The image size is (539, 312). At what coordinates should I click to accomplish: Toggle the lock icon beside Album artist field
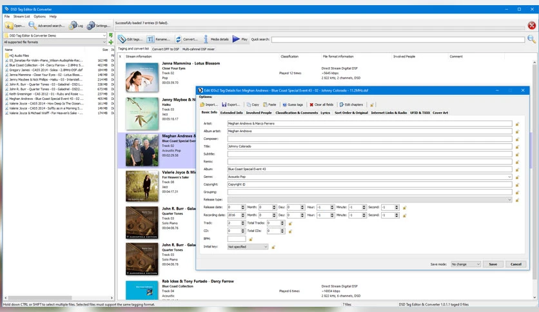tap(517, 132)
